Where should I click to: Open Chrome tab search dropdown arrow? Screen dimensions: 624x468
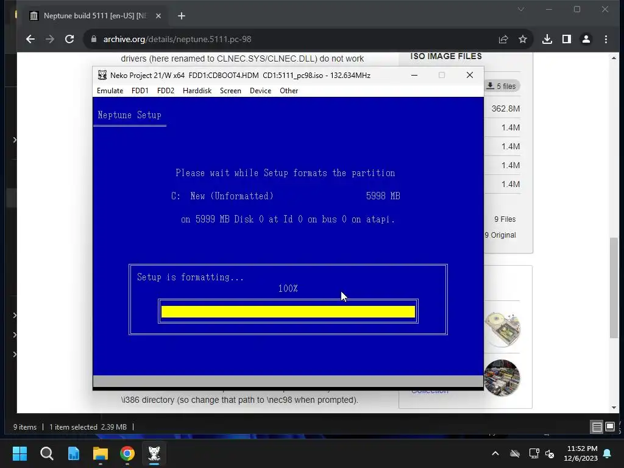pyautogui.click(x=521, y=9)
